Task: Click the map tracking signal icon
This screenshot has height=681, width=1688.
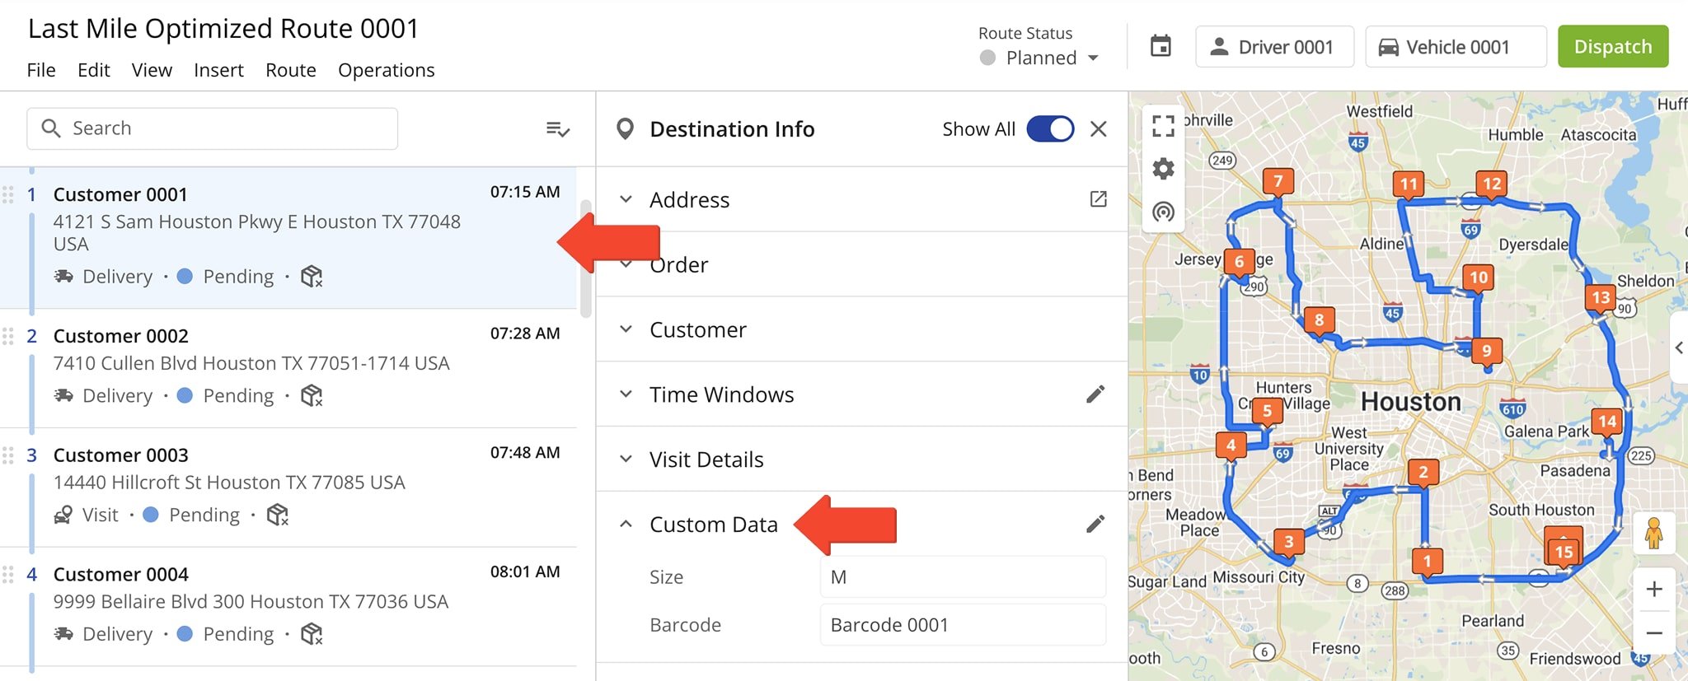Action: pyautogui.click(x=1163, y=212)
